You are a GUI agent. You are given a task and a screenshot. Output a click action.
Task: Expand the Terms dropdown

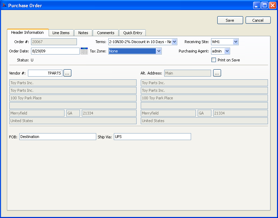pos(174,42)
